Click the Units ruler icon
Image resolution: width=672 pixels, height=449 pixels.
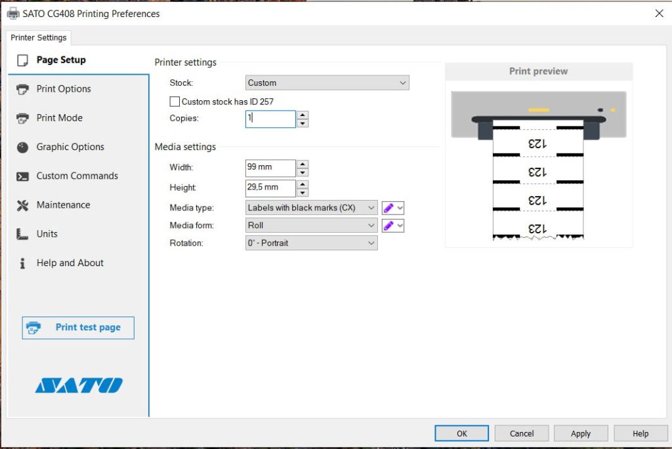coord(22,234)
